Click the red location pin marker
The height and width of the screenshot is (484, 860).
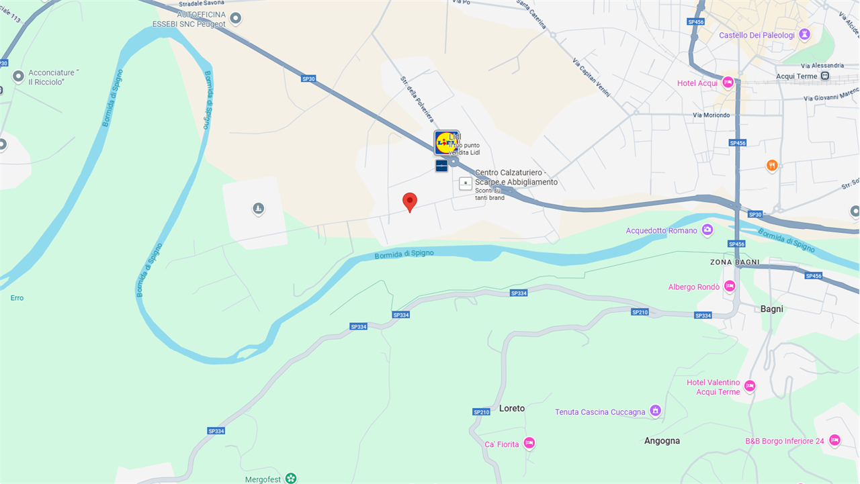[410, 202]
